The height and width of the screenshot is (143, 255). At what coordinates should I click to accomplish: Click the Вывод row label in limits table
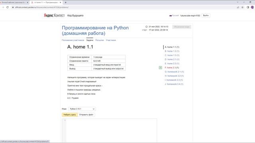73,69
